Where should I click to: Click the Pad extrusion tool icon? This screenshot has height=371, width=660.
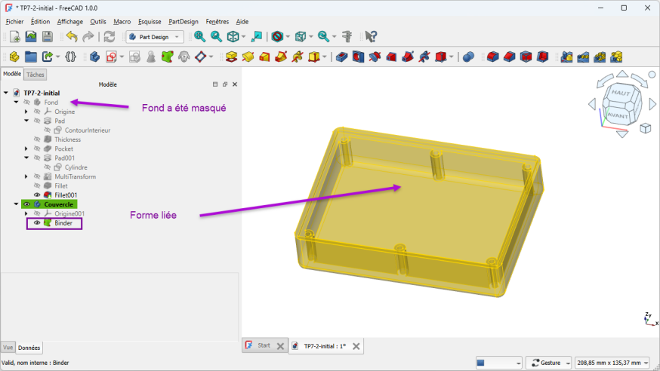[x=232, y=57]
